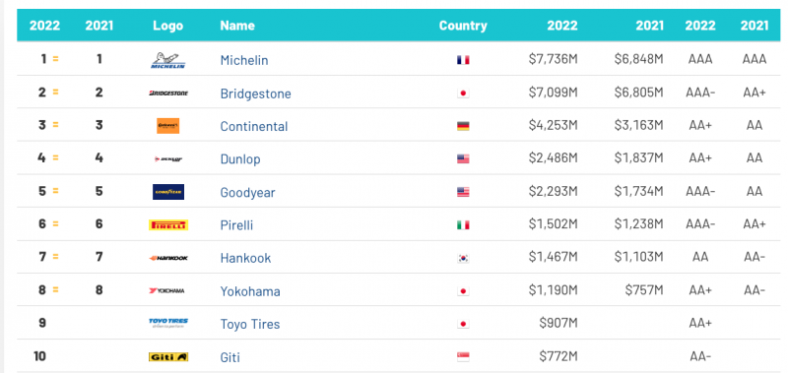Open the Dunlop brand link
788x373 pixels.
pos(240,159)
